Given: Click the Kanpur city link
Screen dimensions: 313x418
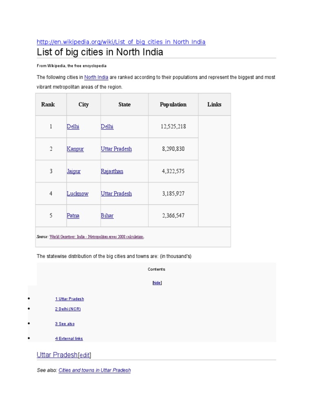Looking at the screenshot, I should (75, 149).
